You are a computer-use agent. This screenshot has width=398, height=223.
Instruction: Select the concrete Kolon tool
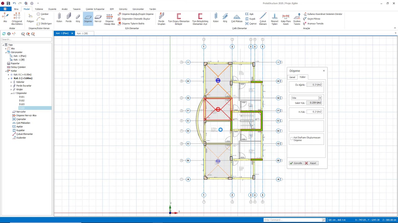click(x=59, y=18)
